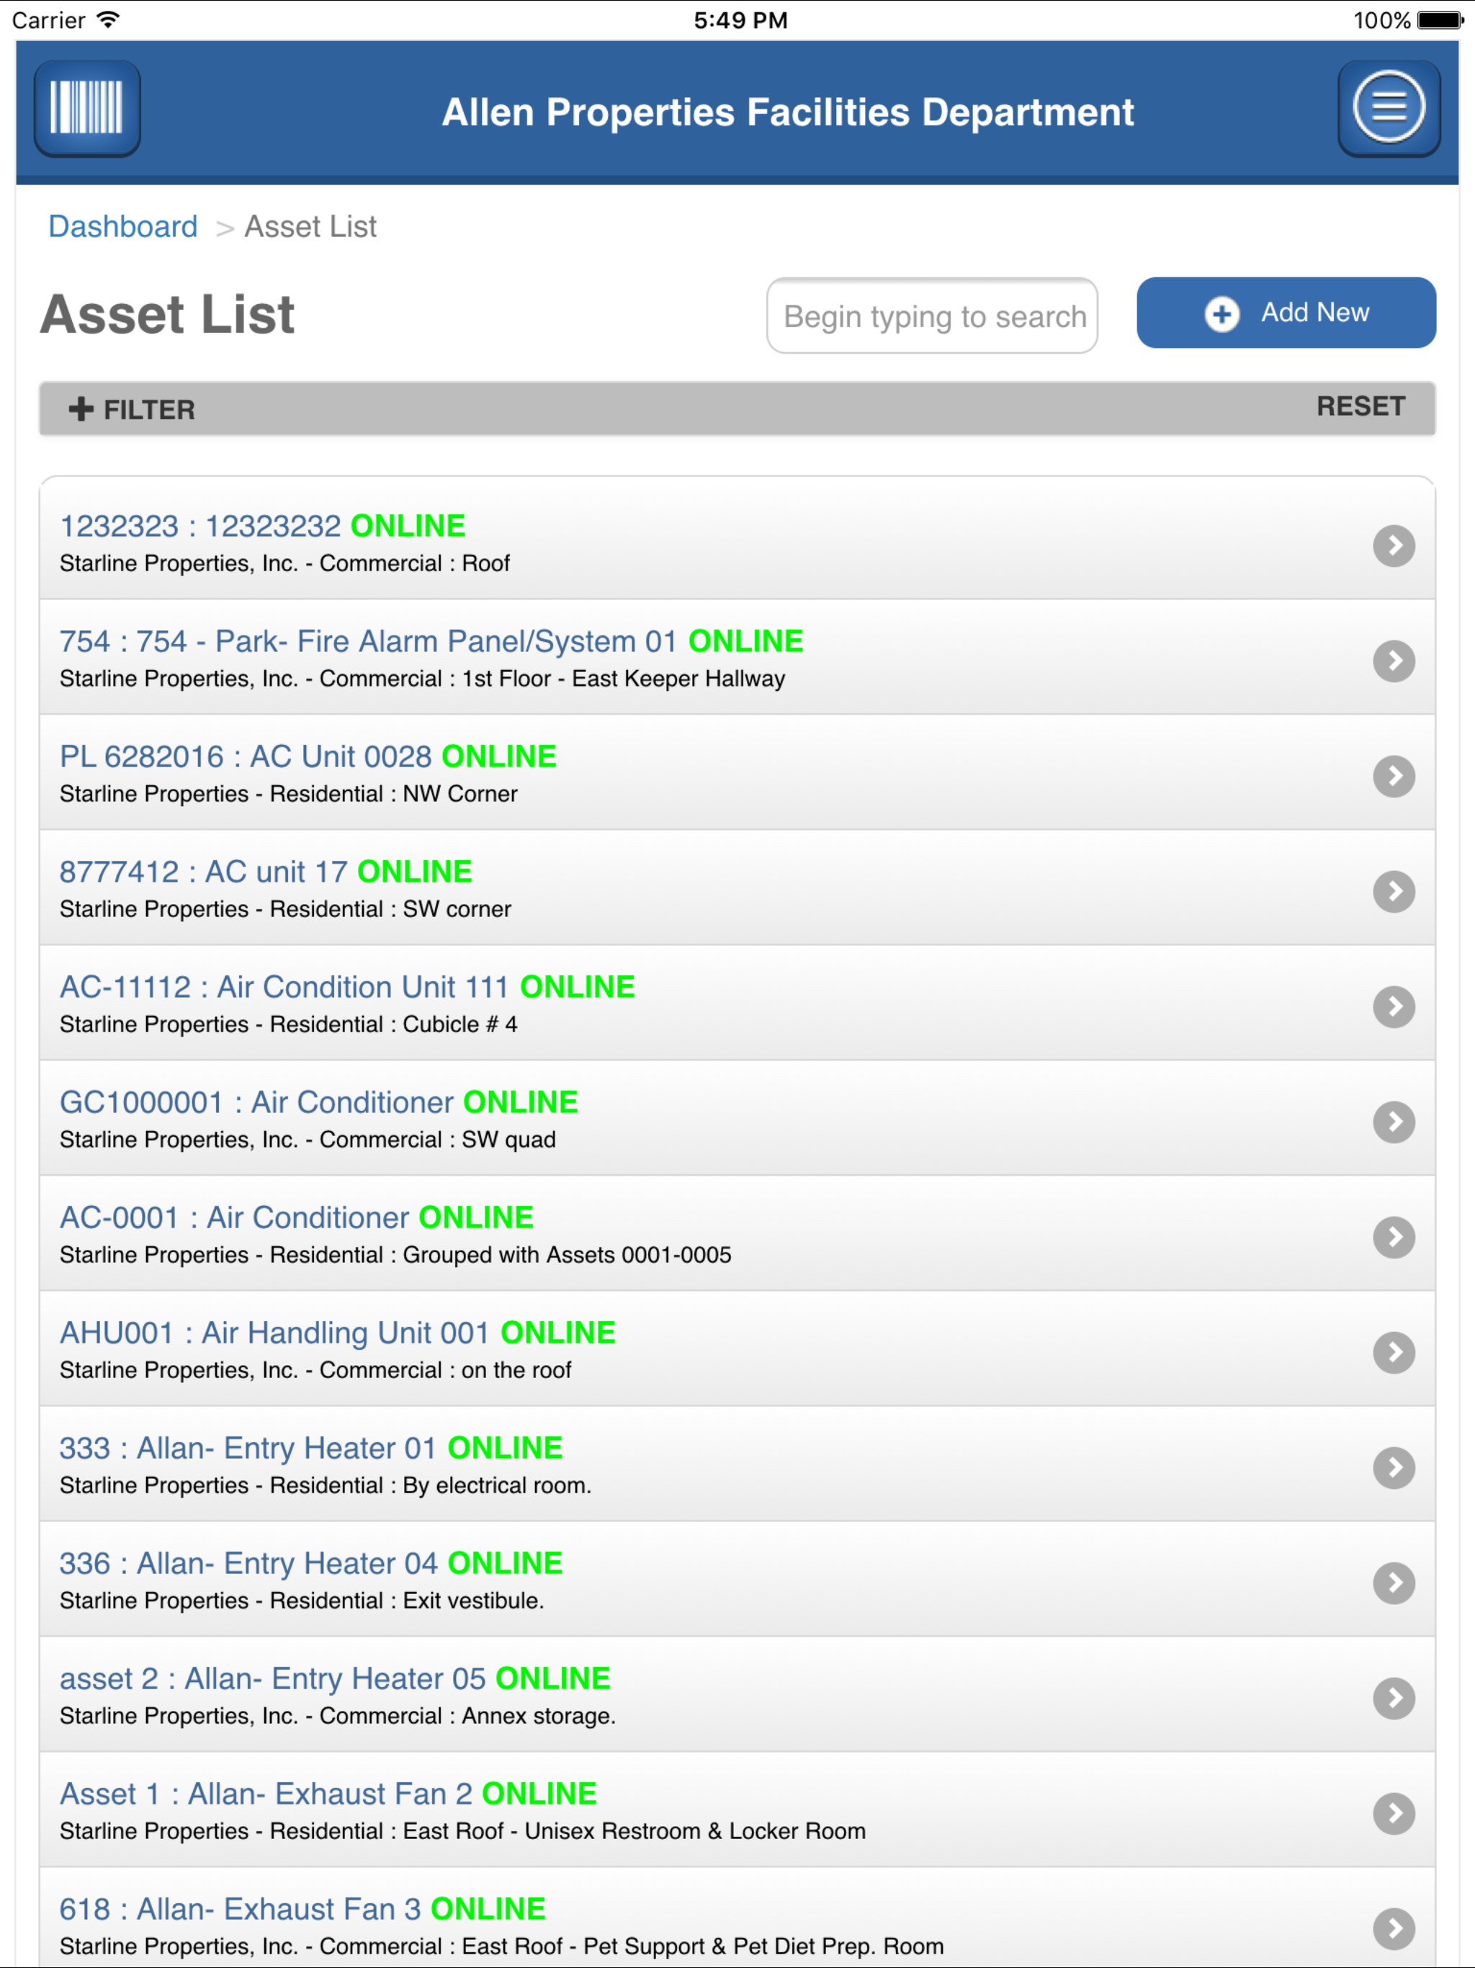Tap the arrow icon for AC unit 17
The height and width of the screenshot is (1968, 1475).
pos(1393,892)
